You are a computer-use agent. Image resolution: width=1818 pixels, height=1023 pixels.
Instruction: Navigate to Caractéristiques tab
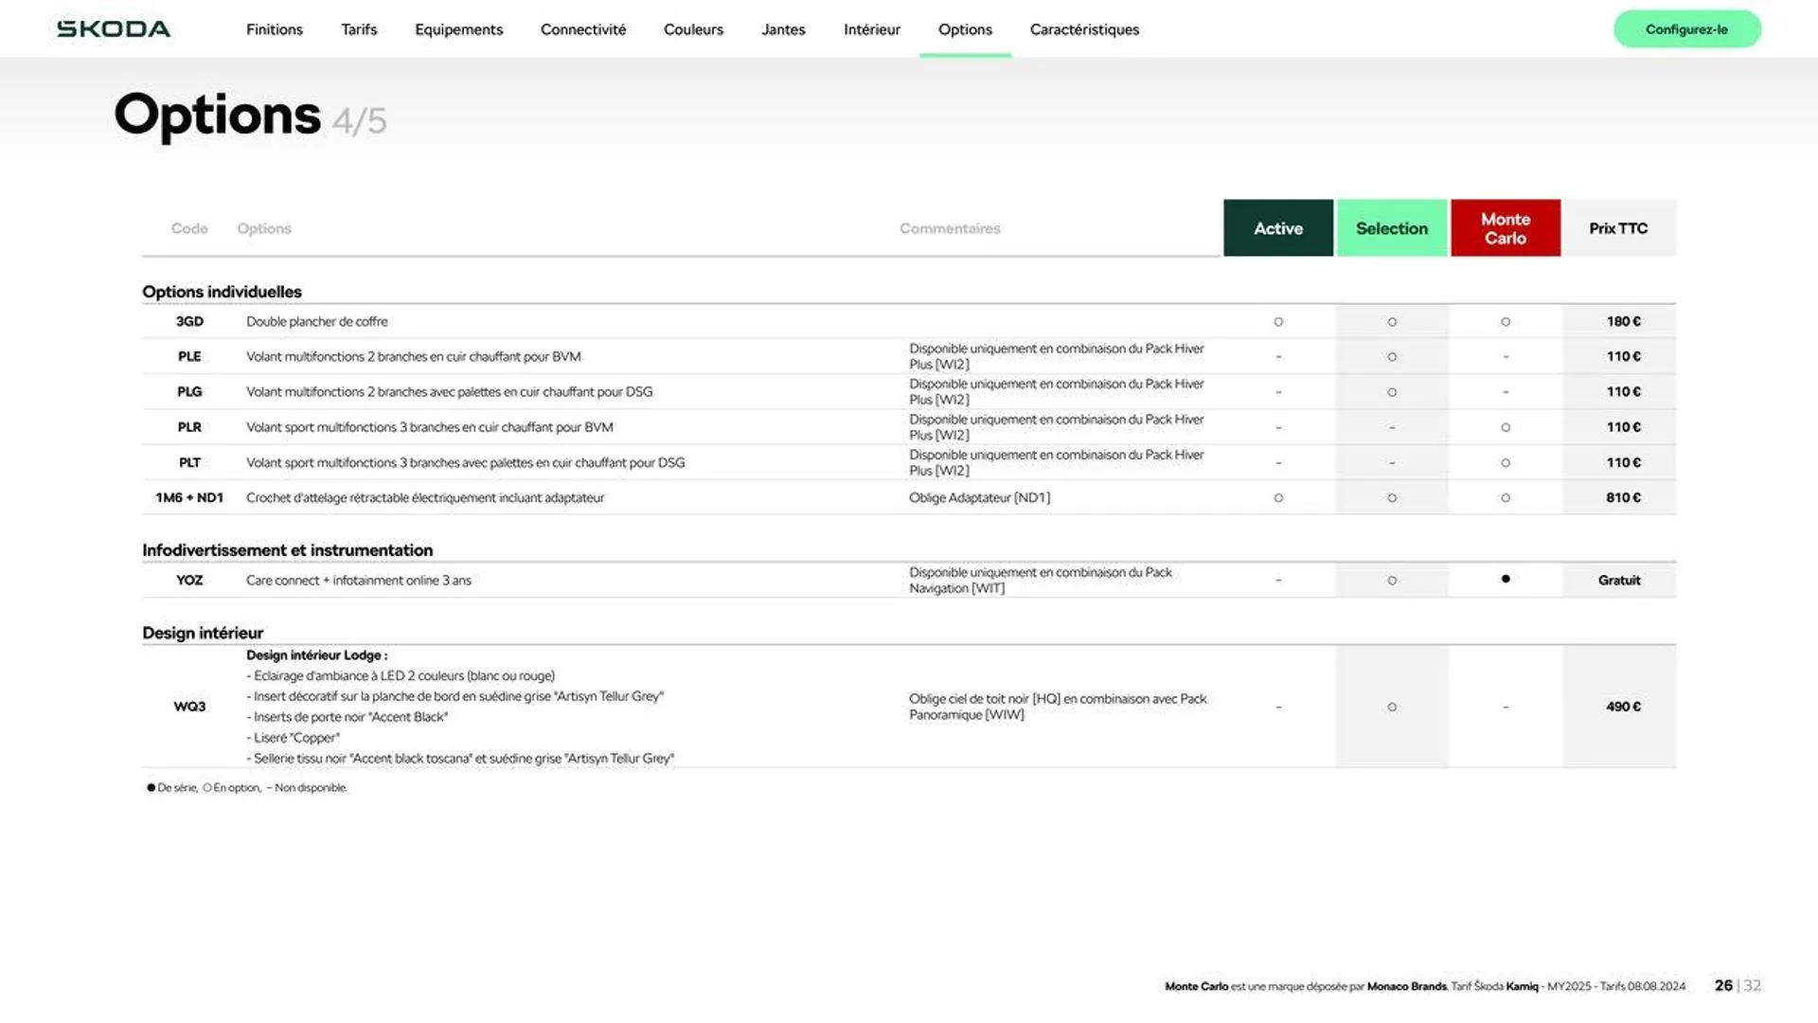click(x=1084, y=28)
